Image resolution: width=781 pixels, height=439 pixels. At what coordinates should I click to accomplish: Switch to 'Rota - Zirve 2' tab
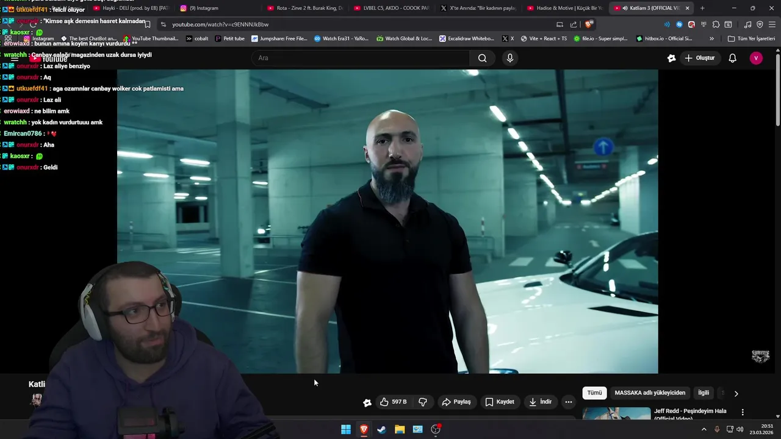pyautogui.click(x=305, y=8)
